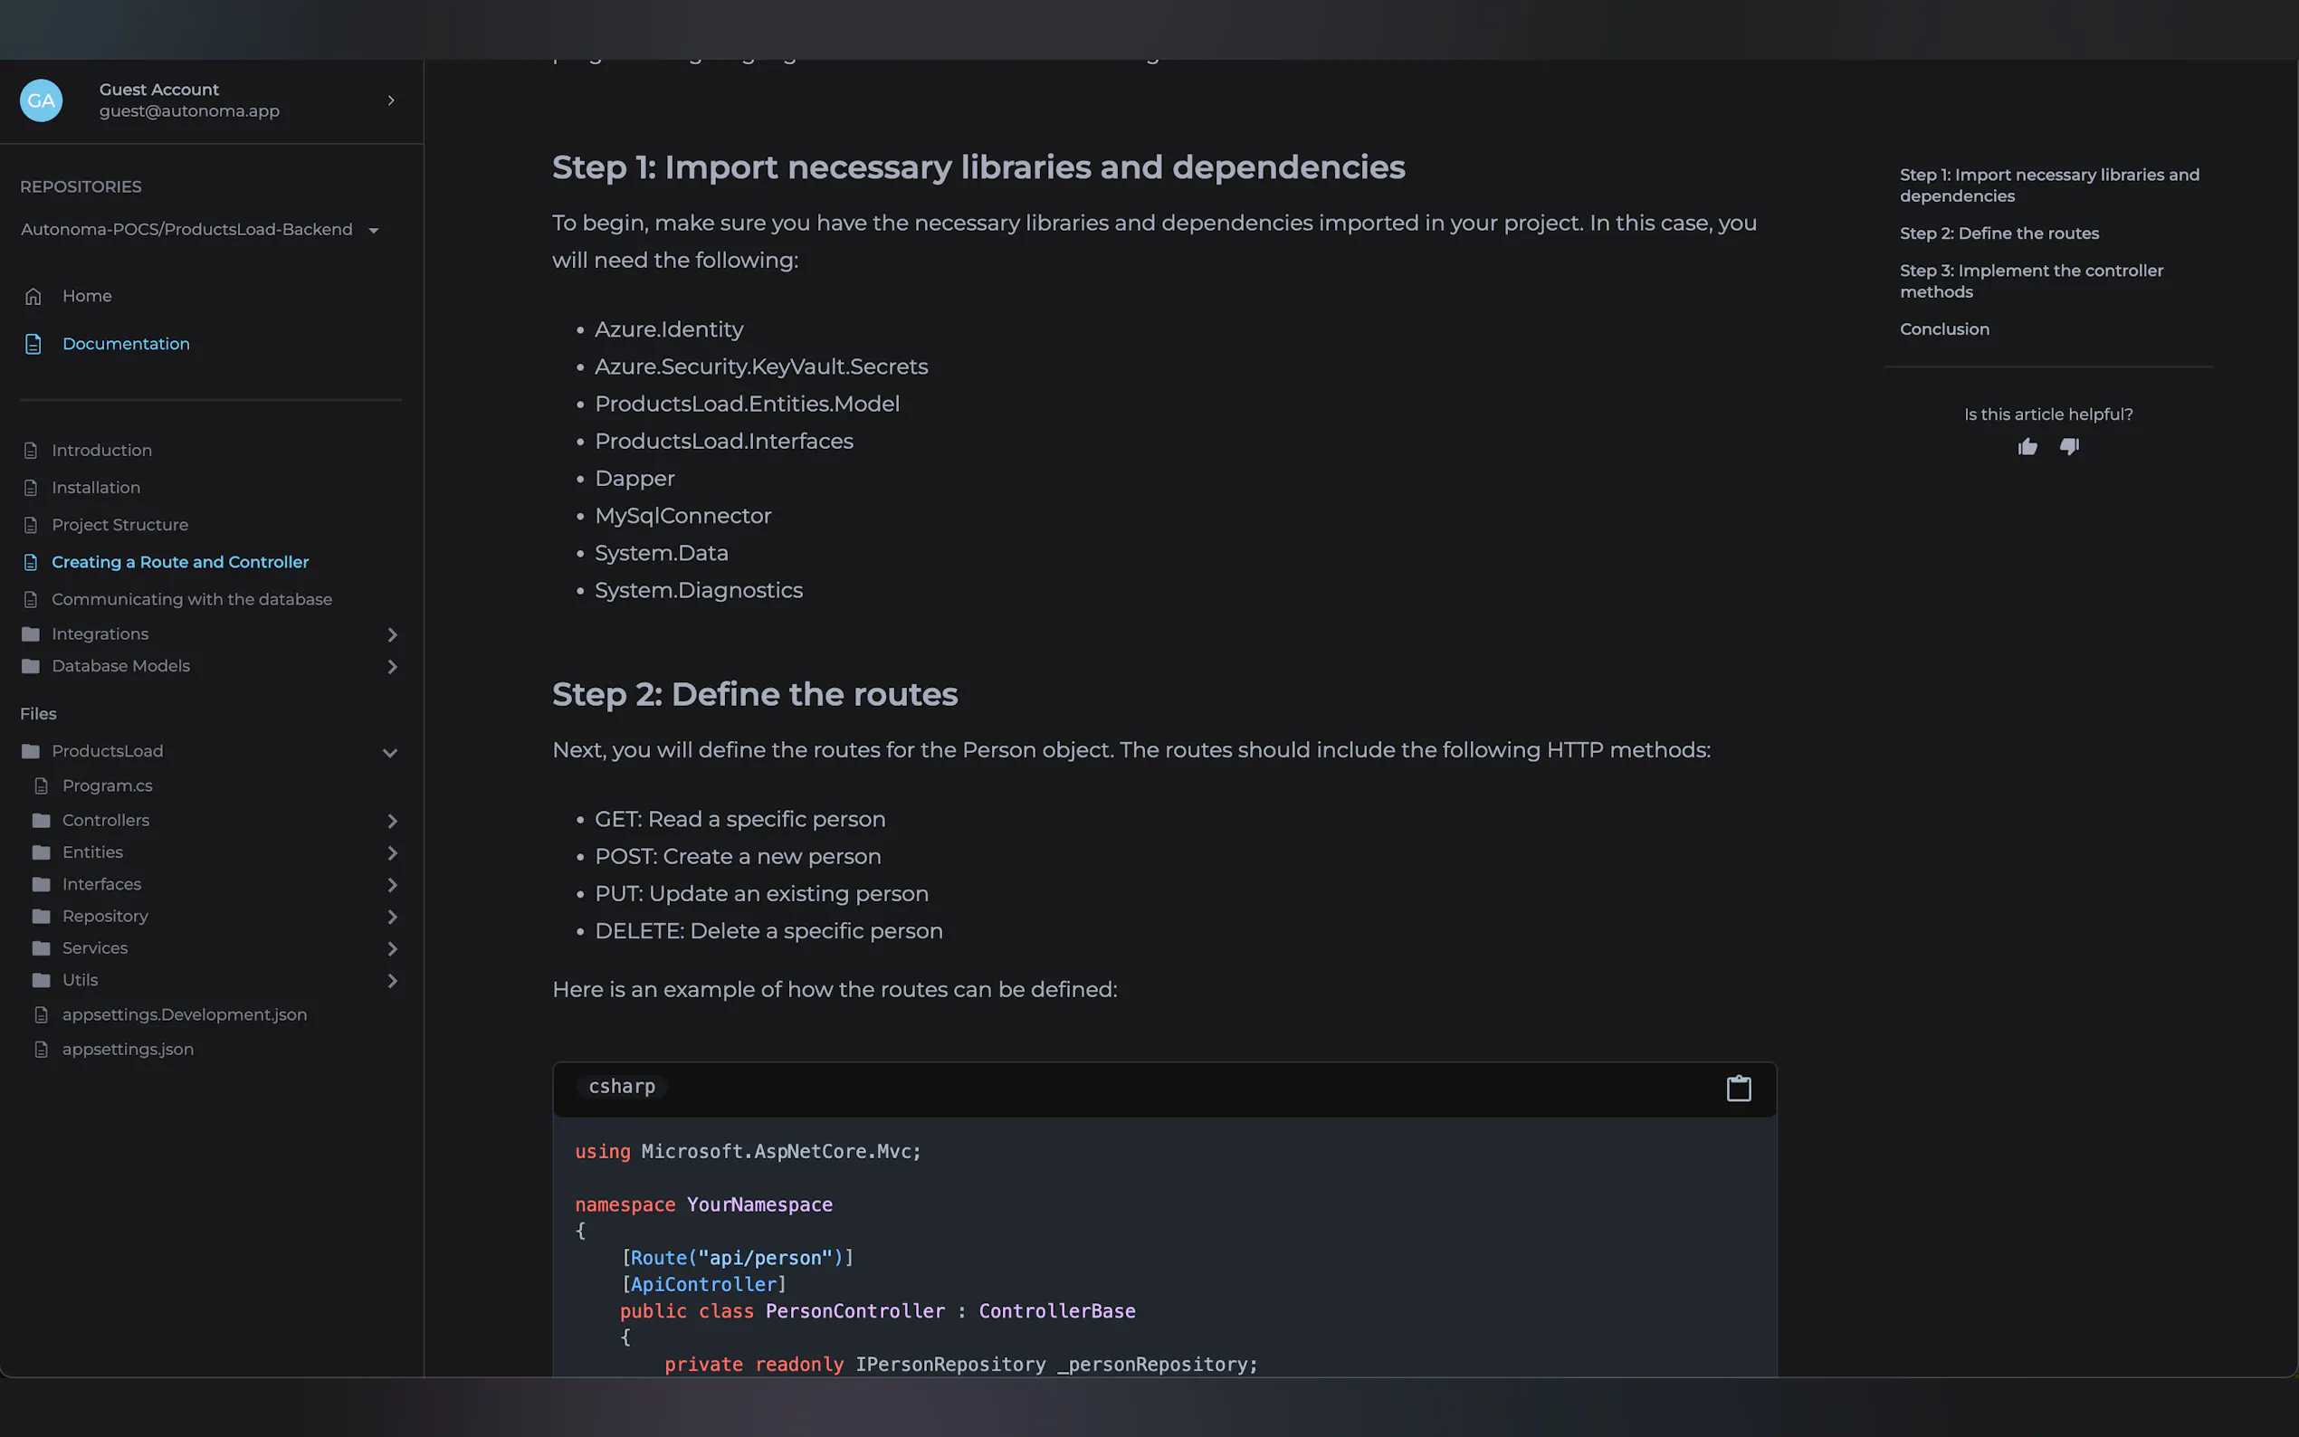Jump to Step 2: Define the routes
Viewport: 2299px width, 1437px height.
[1999, 233]
